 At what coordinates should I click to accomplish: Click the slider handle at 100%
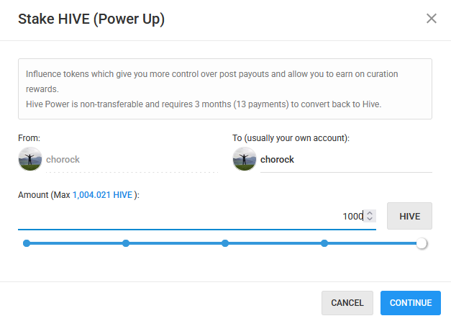(422, 243)
